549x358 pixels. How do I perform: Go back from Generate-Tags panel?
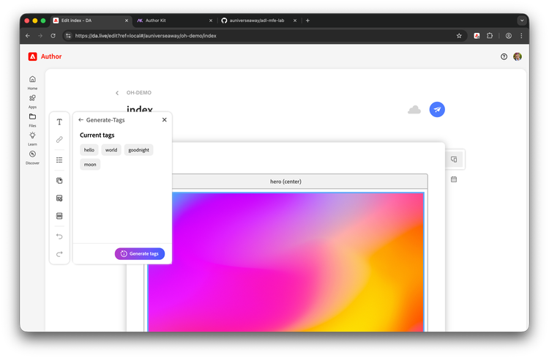tap(81, 119)
